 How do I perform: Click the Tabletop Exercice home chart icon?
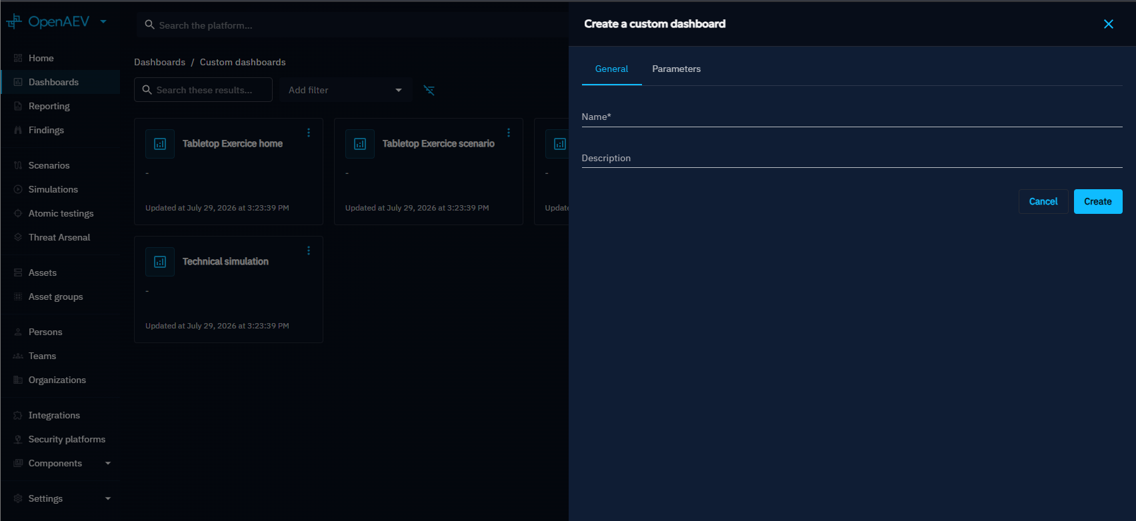(160, 144)
